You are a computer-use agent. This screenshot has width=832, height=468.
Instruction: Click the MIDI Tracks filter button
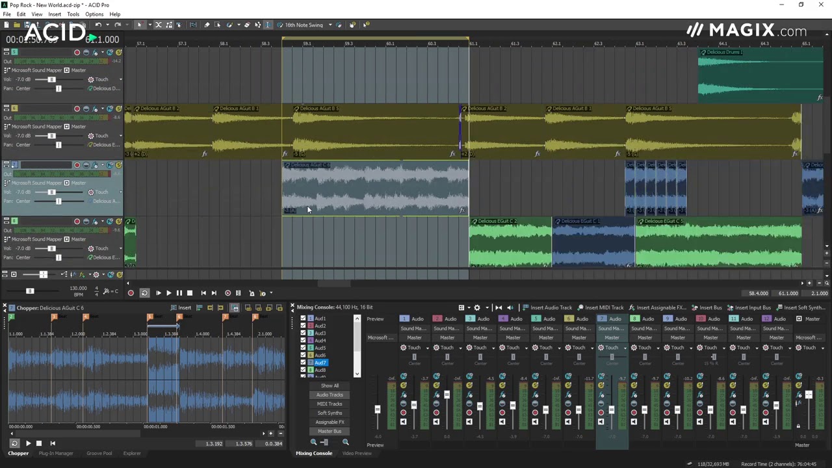[330, 404]
